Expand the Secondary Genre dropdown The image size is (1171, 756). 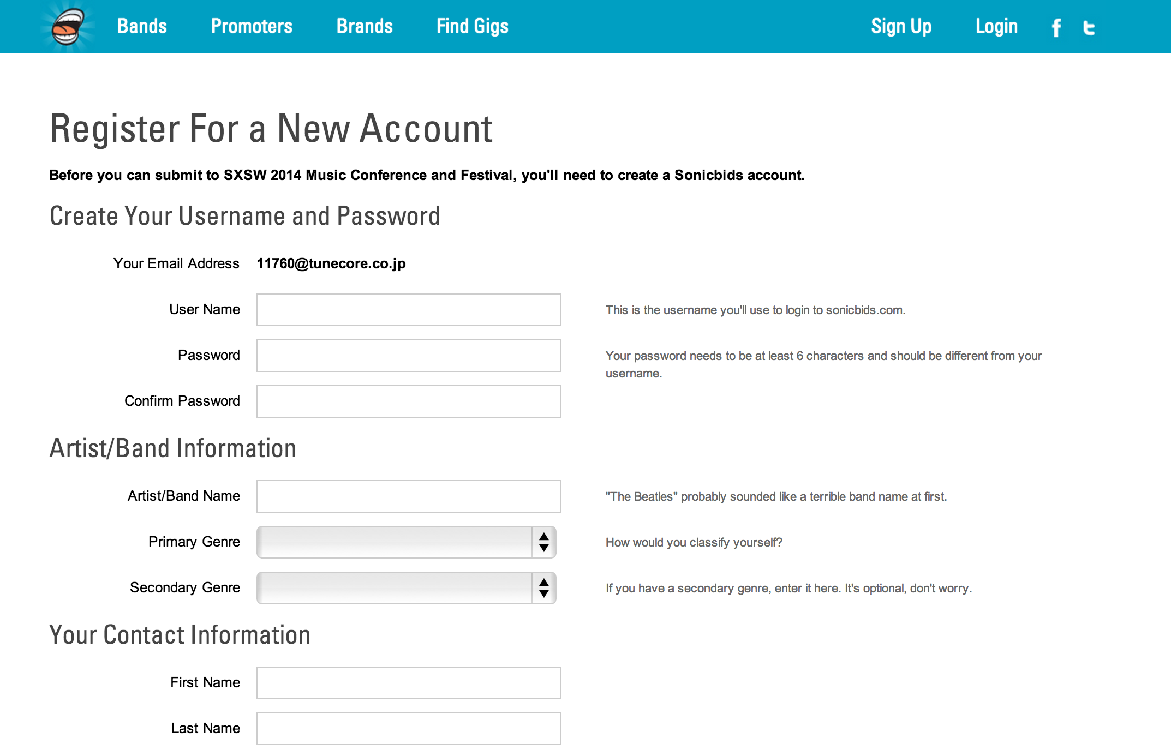point(394,588)
